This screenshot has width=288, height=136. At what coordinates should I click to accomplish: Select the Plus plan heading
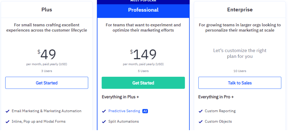pos(47,10)
